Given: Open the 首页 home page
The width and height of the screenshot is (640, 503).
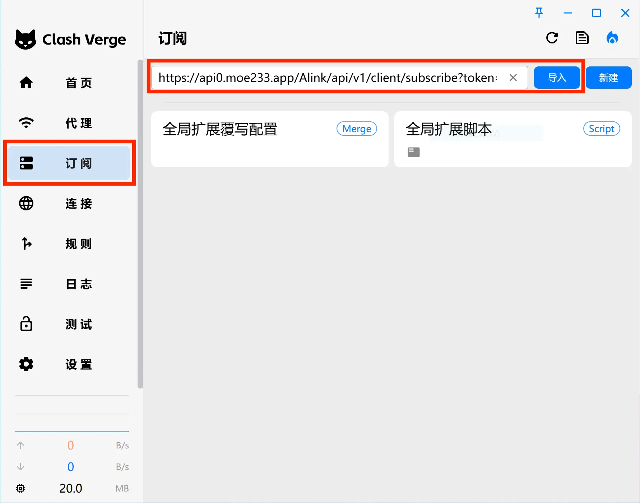Looking at the screenshot, I should pyautogui.click(x=69, y=83).
